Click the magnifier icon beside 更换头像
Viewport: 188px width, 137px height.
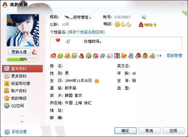34,52
